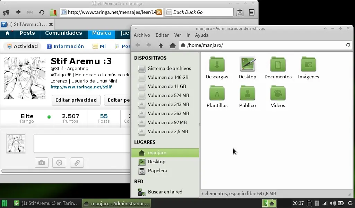Open the Posts tab on Taringa navbar

[x=27, y=33]
